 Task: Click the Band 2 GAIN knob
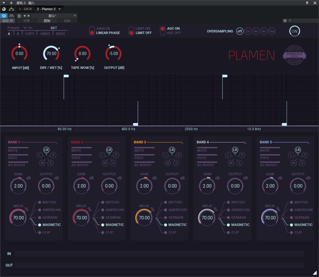coord(81,186)
